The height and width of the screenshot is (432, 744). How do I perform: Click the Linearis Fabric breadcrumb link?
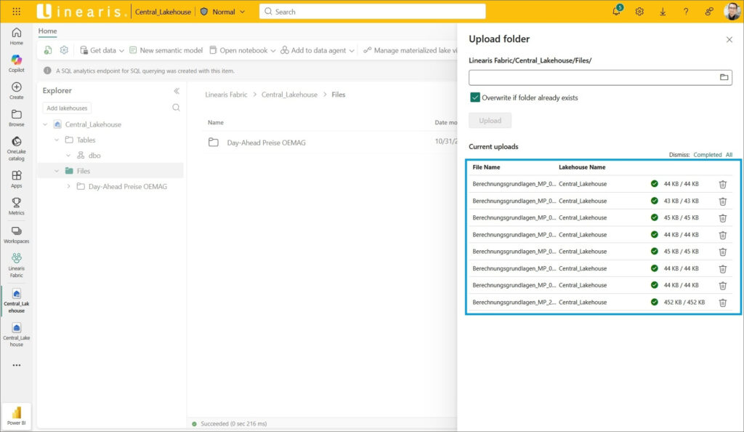(226, 95)
